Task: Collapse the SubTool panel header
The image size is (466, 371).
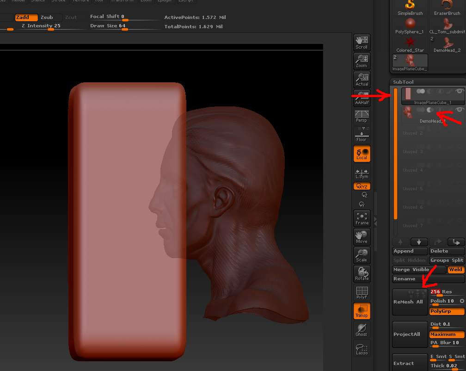Action: (404, 82)
